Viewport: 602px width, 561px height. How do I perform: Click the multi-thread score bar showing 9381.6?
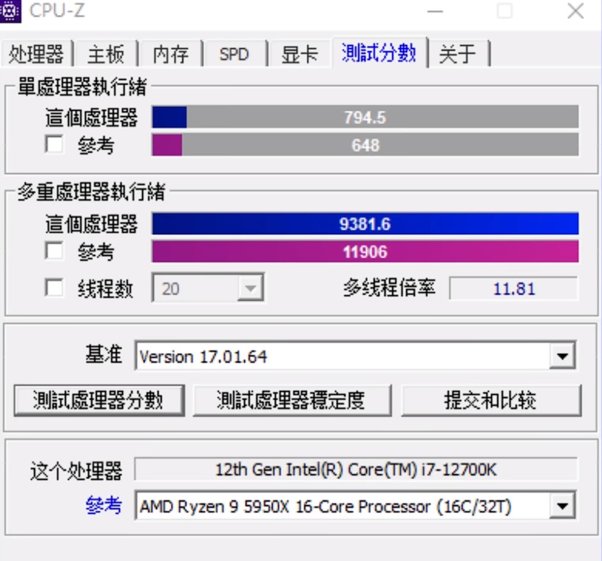[365, 223]
